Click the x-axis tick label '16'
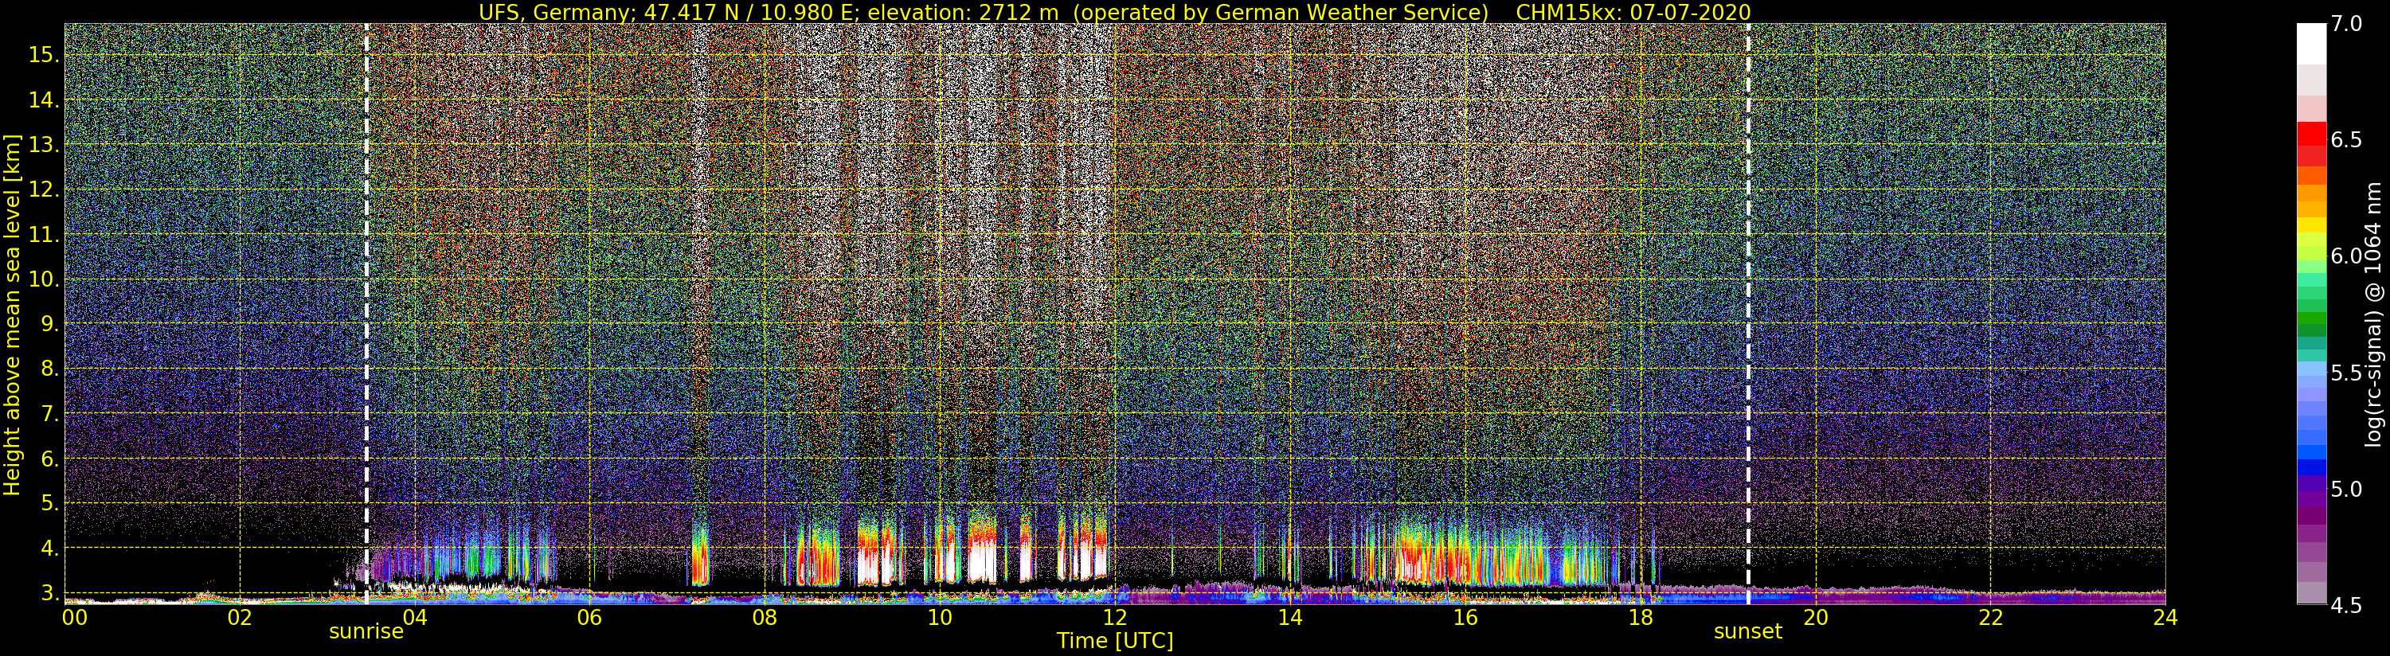 1465,618
